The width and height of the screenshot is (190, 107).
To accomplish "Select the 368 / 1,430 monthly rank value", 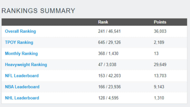I will click(x=108, y=53).
